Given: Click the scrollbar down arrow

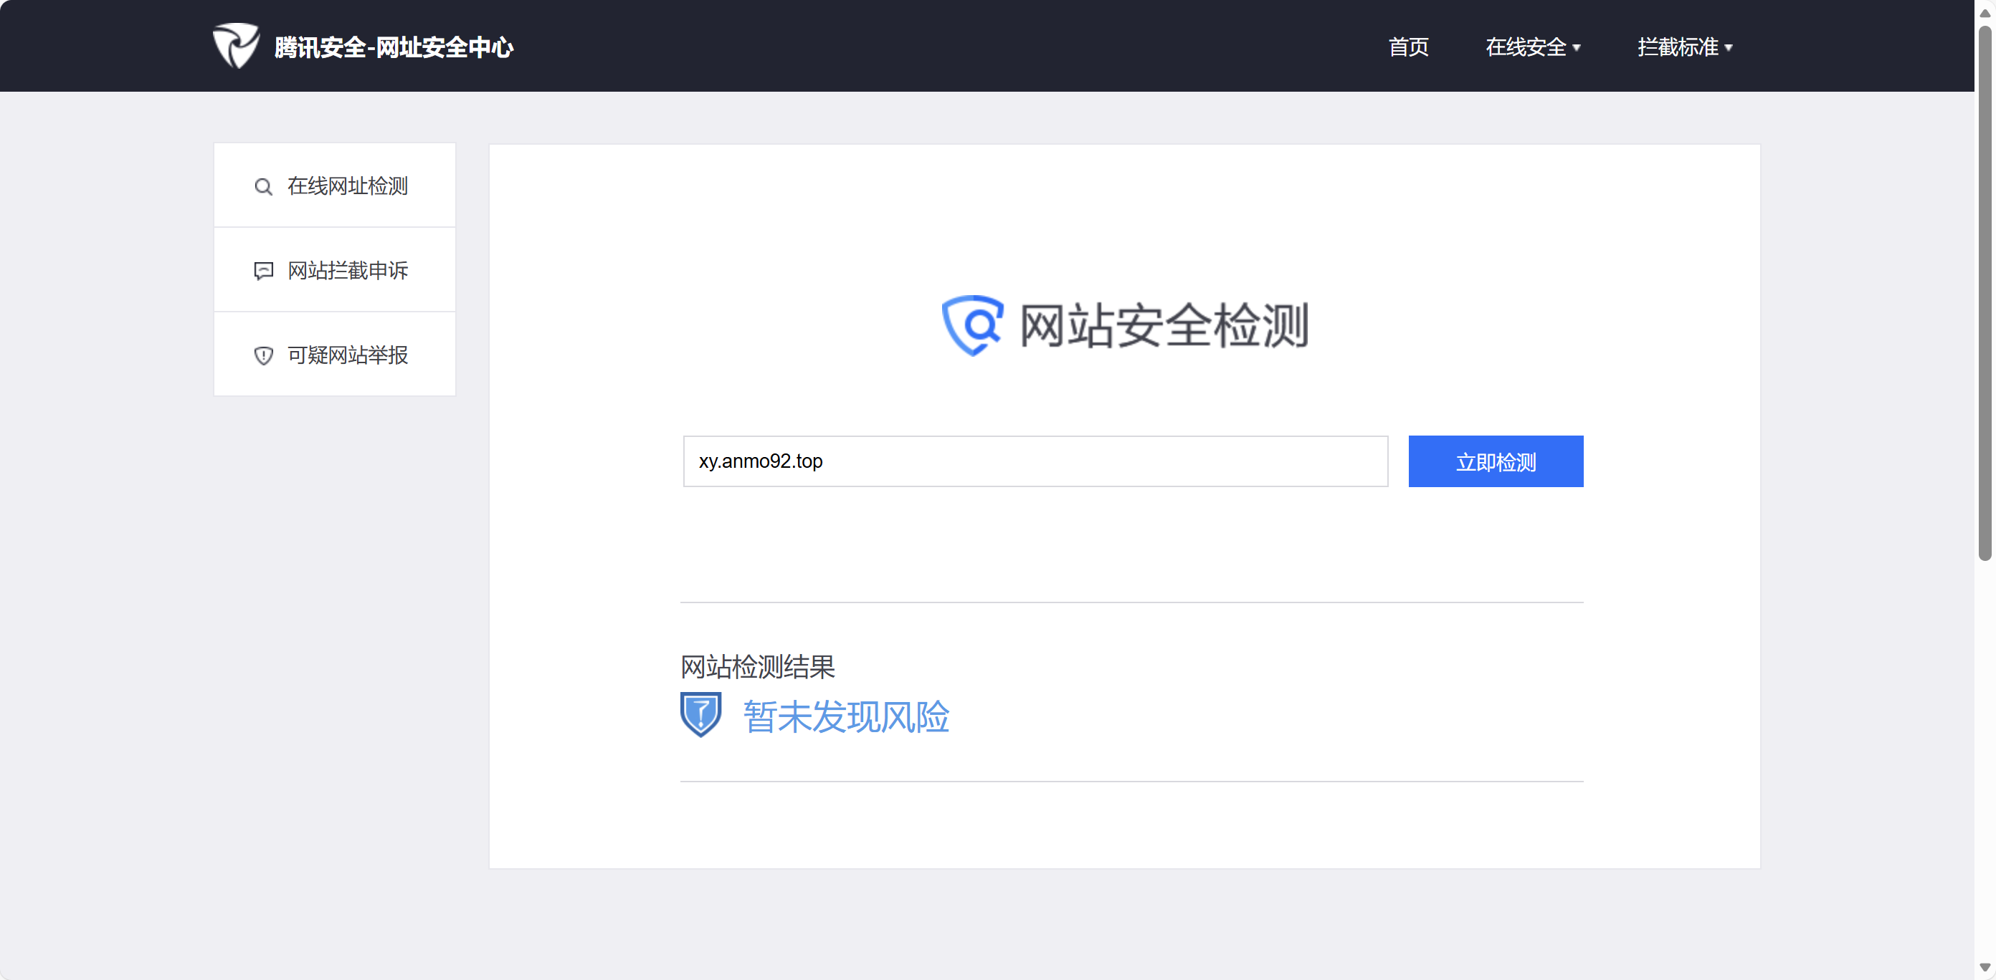Looking at the screenshot, I should [x=1985, y=967].
